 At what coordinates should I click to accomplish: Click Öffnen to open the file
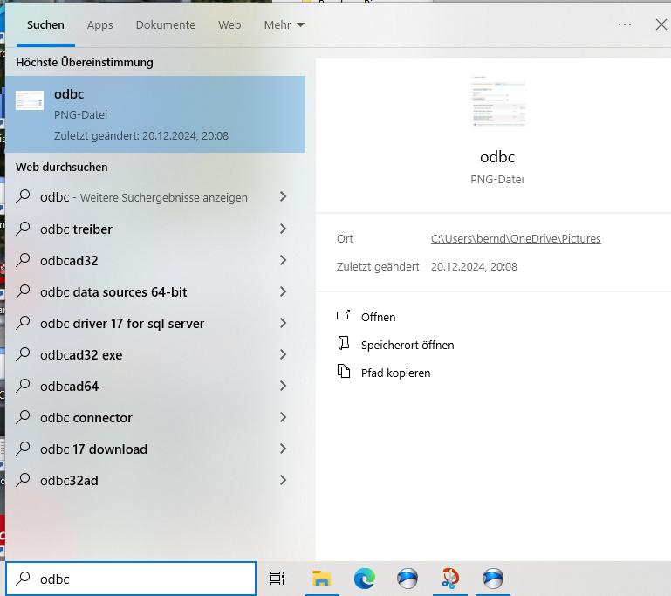click(379, 317)
